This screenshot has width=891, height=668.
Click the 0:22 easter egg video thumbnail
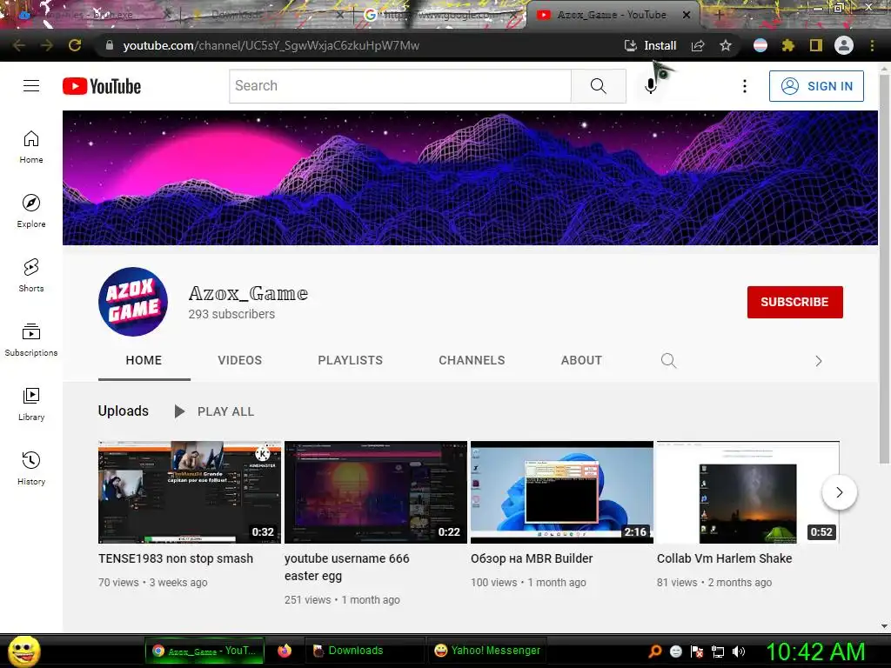click(x=376, y=492)
